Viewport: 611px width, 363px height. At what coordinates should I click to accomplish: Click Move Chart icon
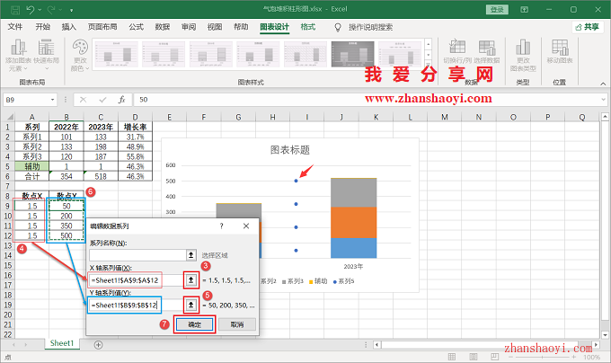(x=560, y=47)
